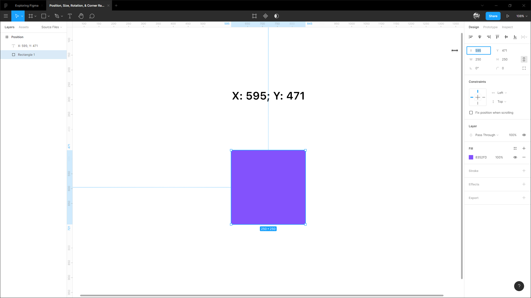Open the Left horizontal constraint dropdown
The image size is (531, 298).
(x=502, y=93)
